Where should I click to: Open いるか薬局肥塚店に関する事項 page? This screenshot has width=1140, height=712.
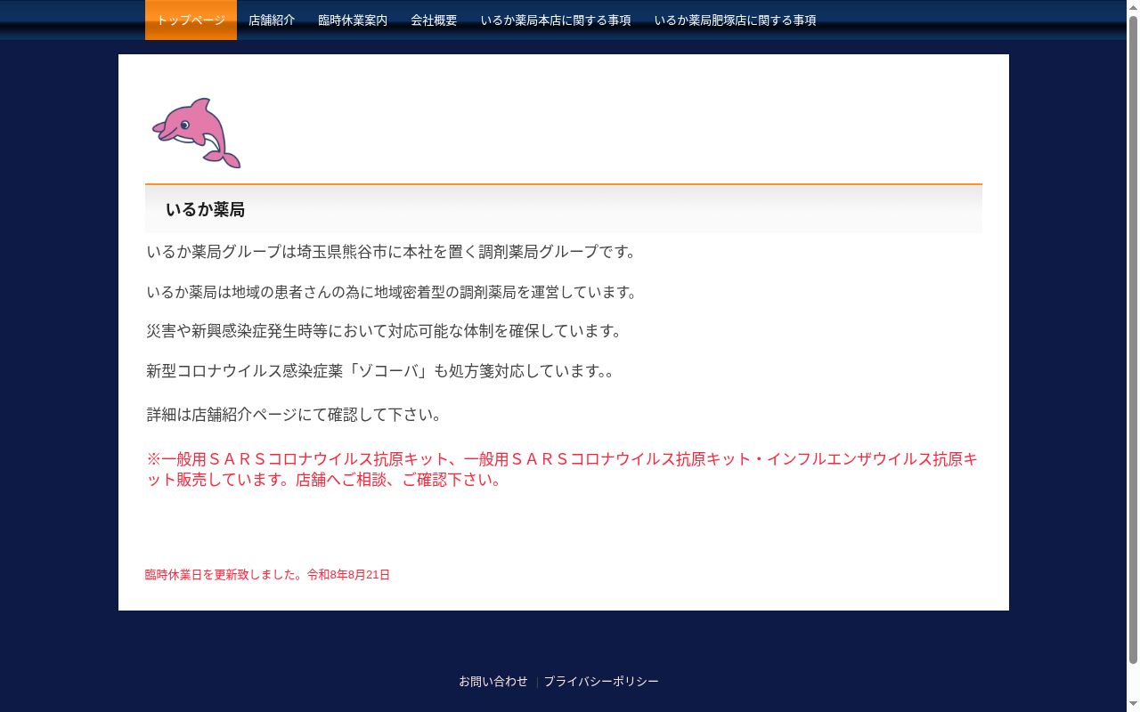tap(735, 20)
